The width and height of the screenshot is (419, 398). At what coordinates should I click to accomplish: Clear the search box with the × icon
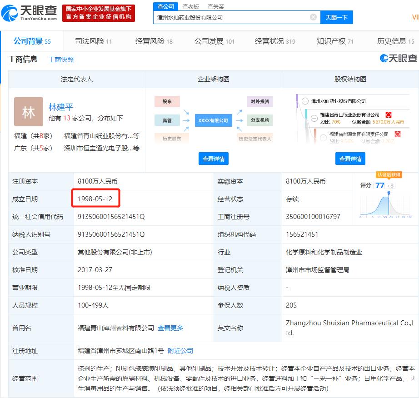pos(313,16)
